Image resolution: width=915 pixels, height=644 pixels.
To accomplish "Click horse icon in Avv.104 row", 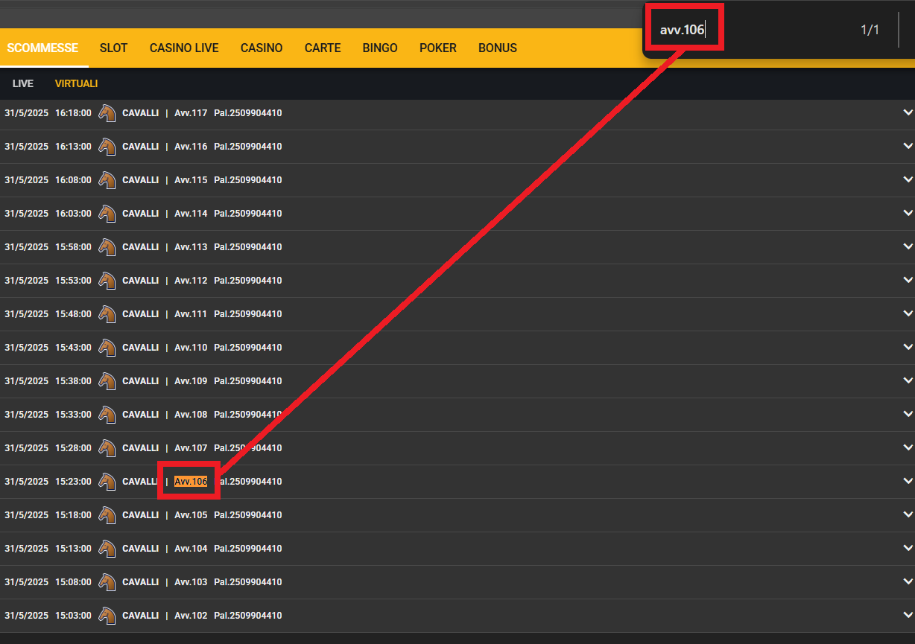I will tap(107, 549).
